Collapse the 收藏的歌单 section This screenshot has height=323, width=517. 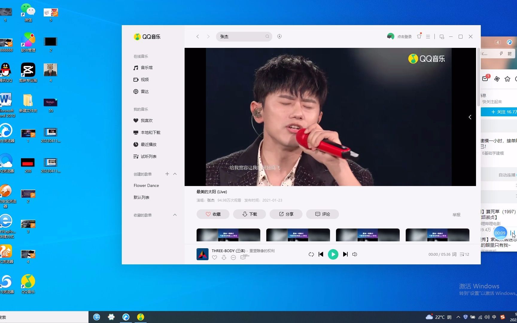tap(175, 215)
